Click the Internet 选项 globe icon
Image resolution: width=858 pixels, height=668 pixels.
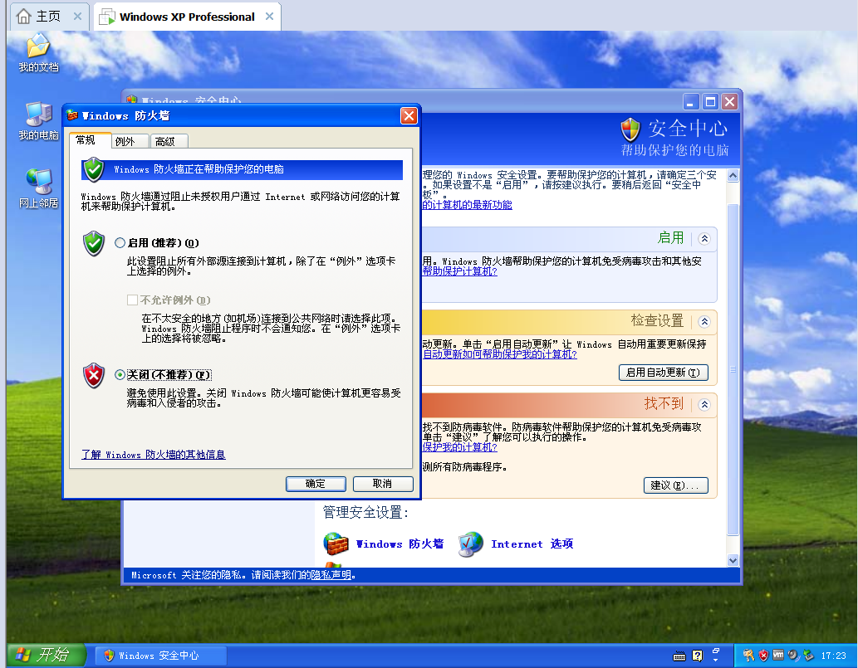coord(471,544)
